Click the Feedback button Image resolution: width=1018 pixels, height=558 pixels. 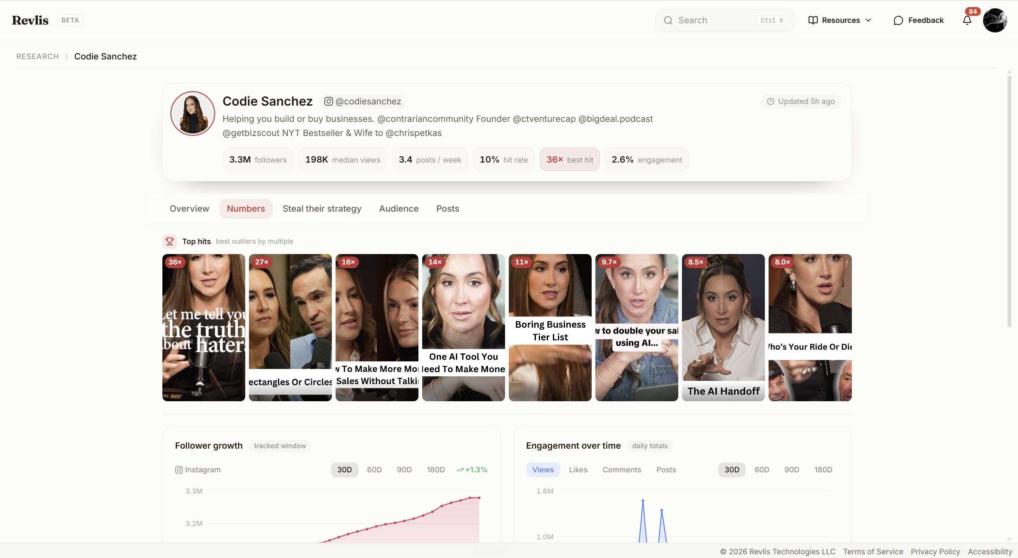(x=918, y=20)
